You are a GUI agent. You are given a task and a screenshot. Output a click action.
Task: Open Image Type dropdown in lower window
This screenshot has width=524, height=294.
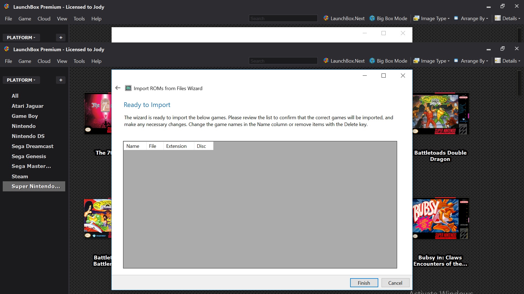[x=431, y=61]
